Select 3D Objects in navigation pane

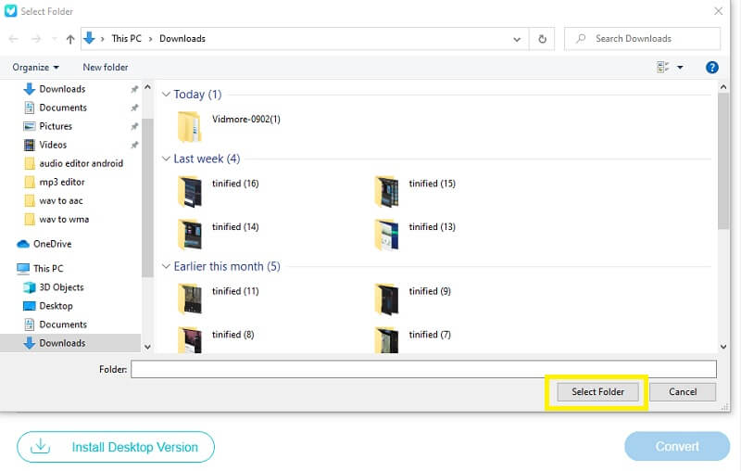coord(61,287)
